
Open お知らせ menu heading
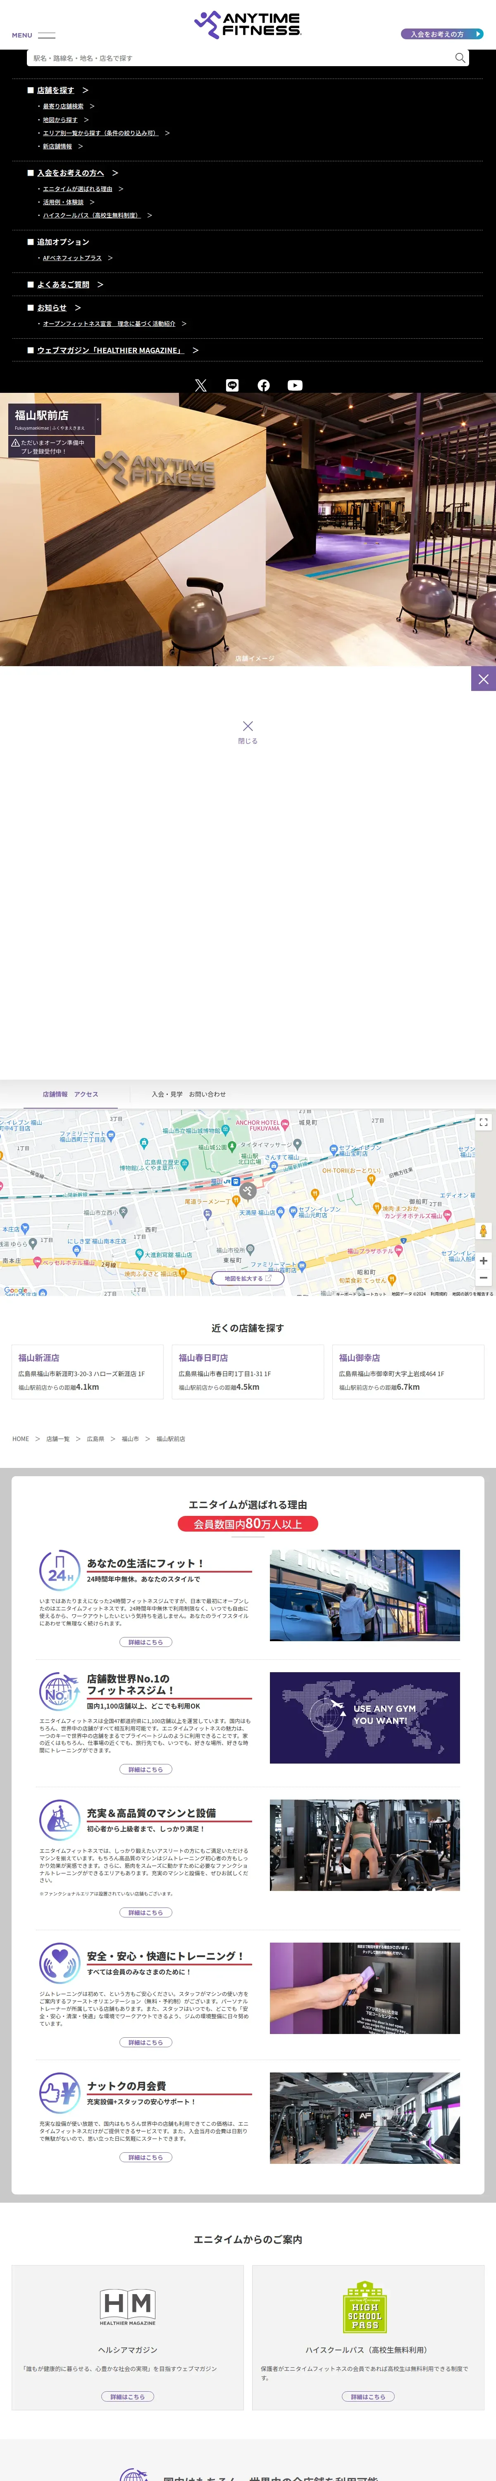point(52,308)
